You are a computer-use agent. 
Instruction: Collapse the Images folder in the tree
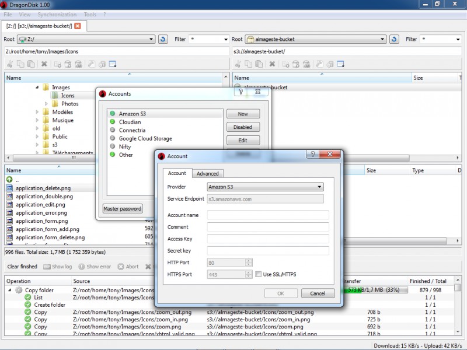(x=37, y=87)
